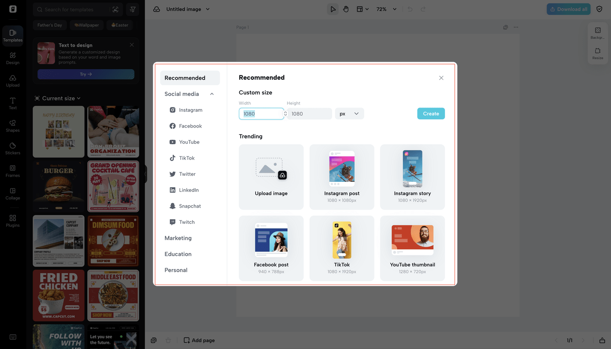Click Add page button
Image resolution: width=611 pixels, height=349 pixels.
[x=199, y=340]
